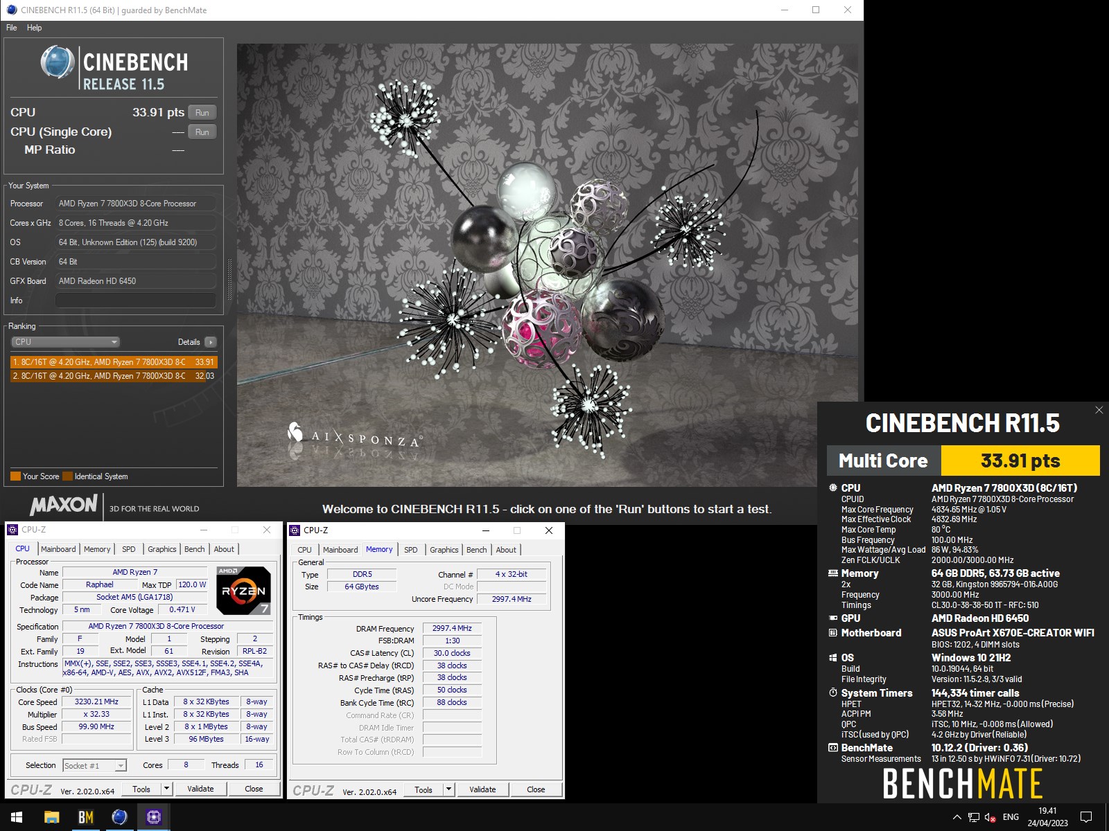1109x831 pixels.
Task: Open Bench tab in left CPU-Z window
Action: (195, 549)
